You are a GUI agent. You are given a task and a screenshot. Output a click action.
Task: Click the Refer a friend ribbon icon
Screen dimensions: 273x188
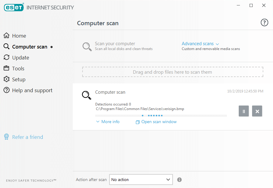(6, 137)
